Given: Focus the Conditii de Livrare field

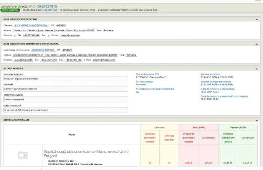Looking at the screenshot, I should point(66,99).
